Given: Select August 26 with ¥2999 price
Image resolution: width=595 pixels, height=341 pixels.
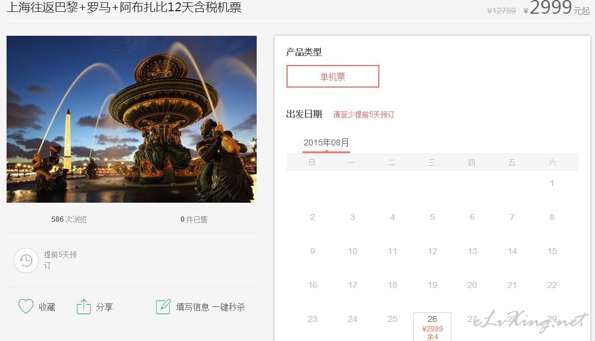Looking at the screenshot, I should [x=432, y=327].
